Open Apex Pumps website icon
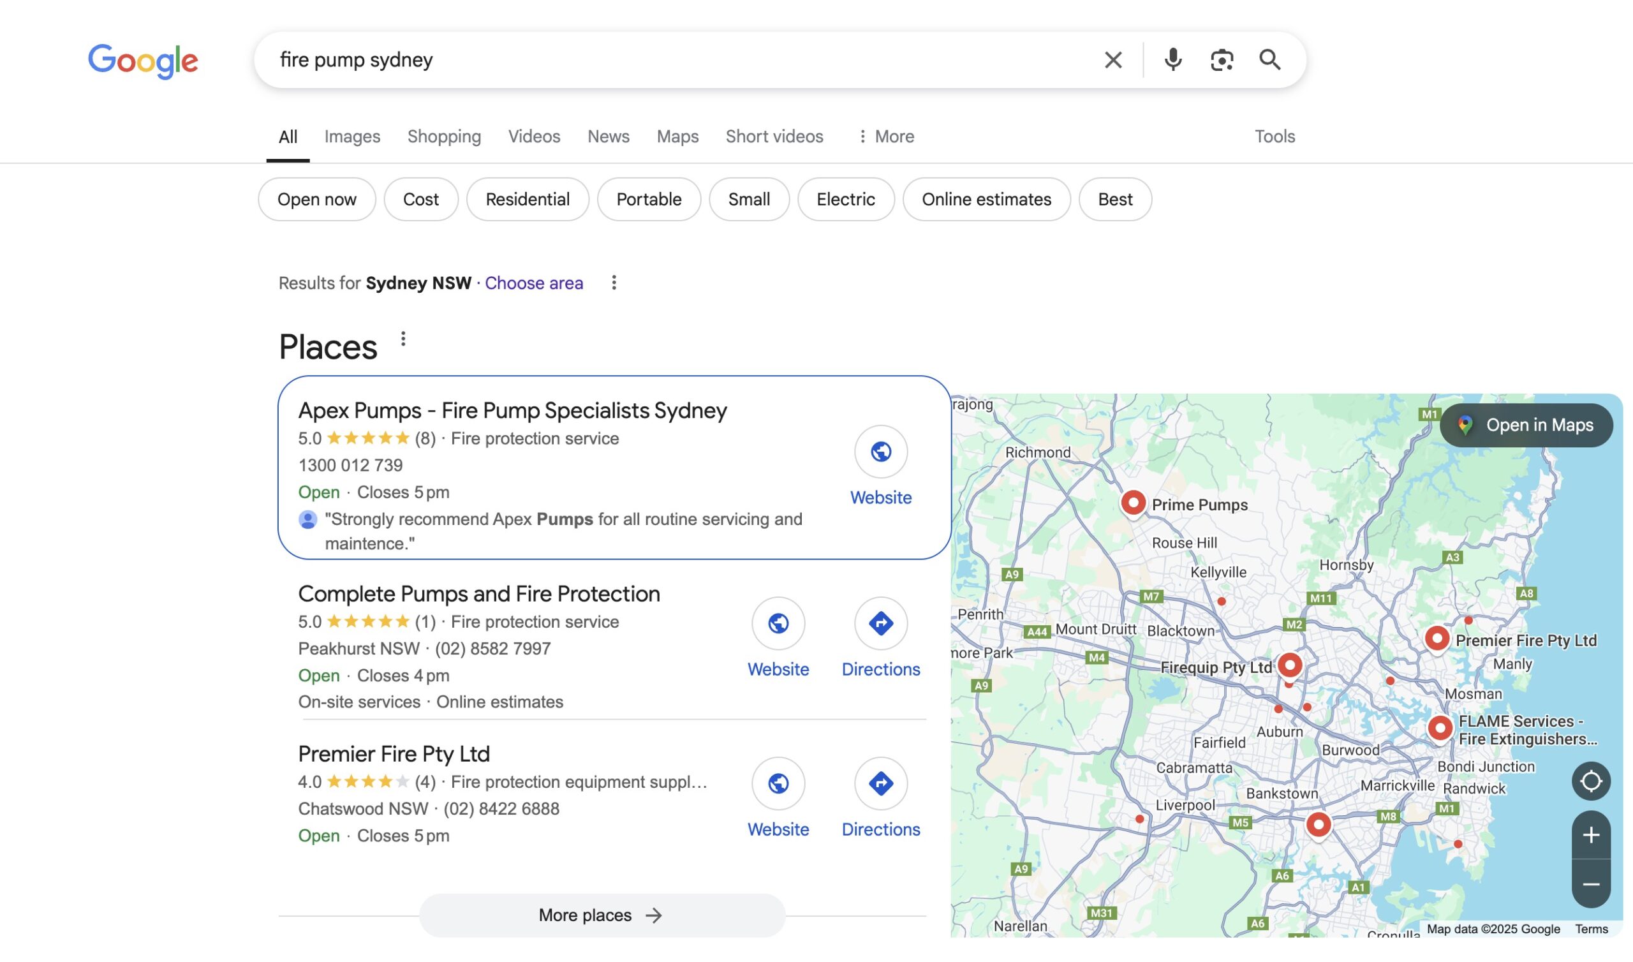The height and width of the screenshot is (962, 1633). tap(881, 451)
